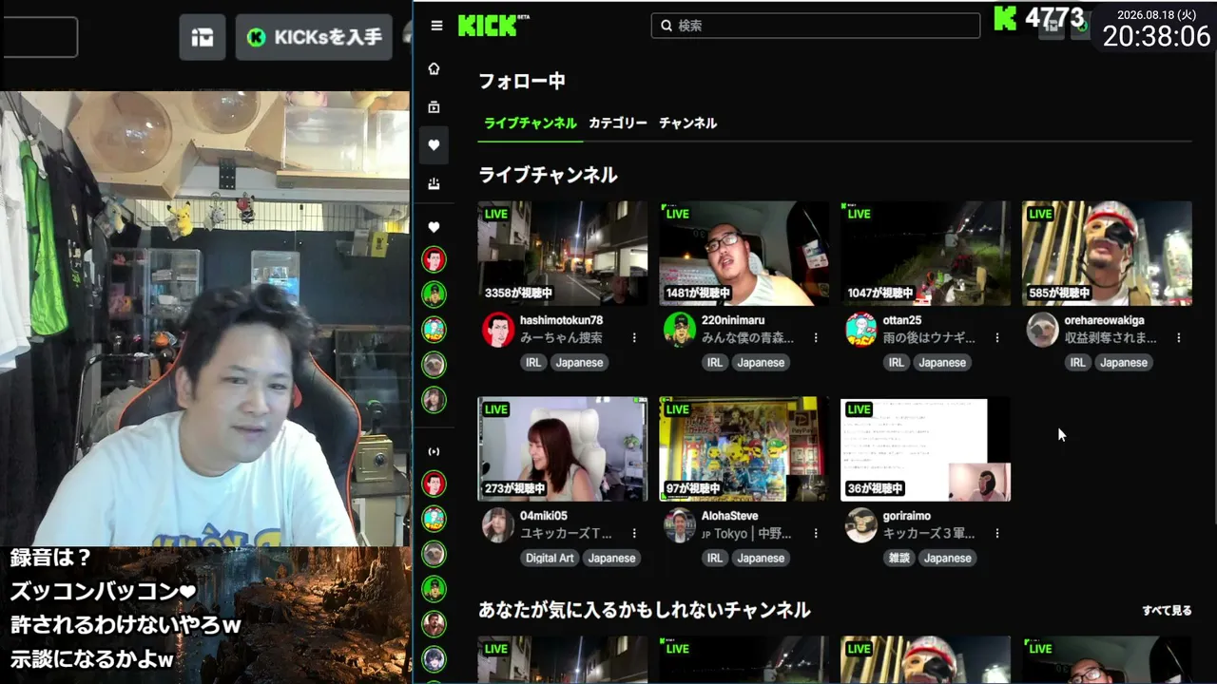Open the three-dot menu for AlohaSteve
The image size is (1217, 684).
click(816, 533)
